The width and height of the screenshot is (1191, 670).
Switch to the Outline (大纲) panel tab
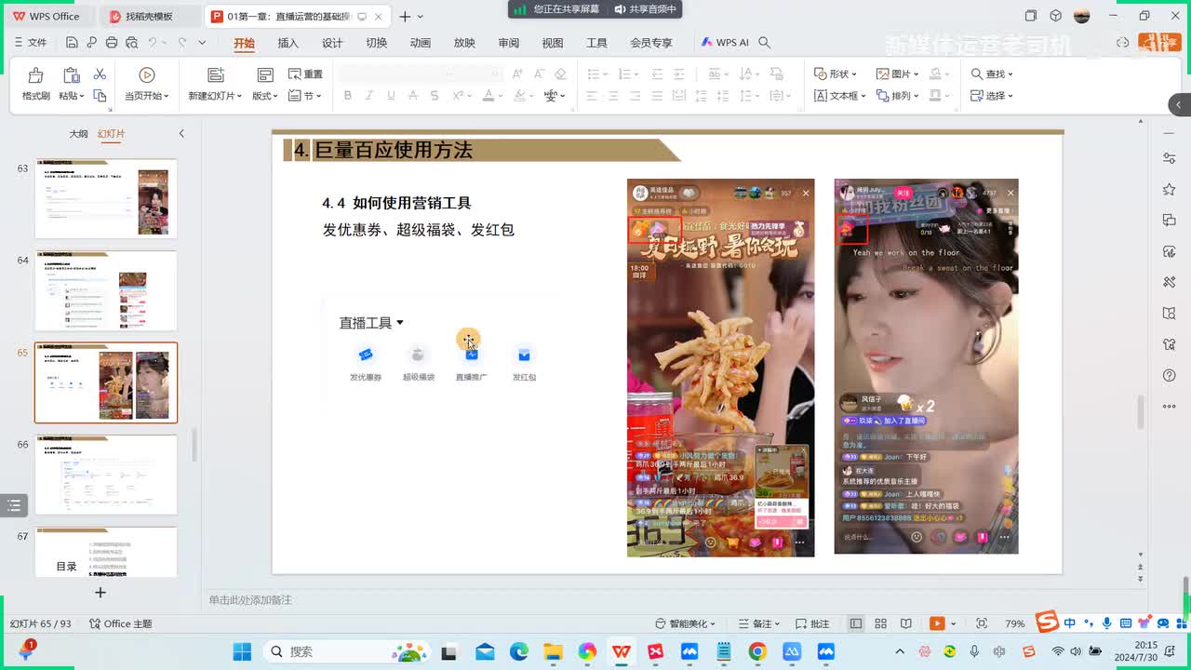pyautogui.click(x=78, y=134)
